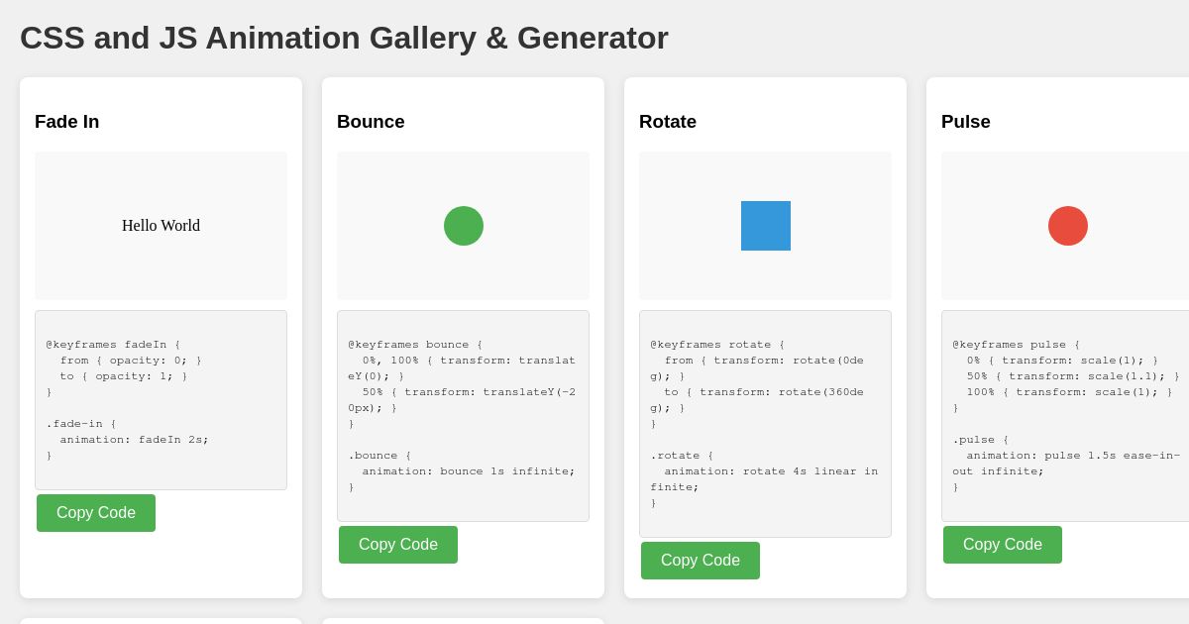Select the pulse keyframes code block
The width and height of the screenshot is (1189, 624).
[1067, 416]
